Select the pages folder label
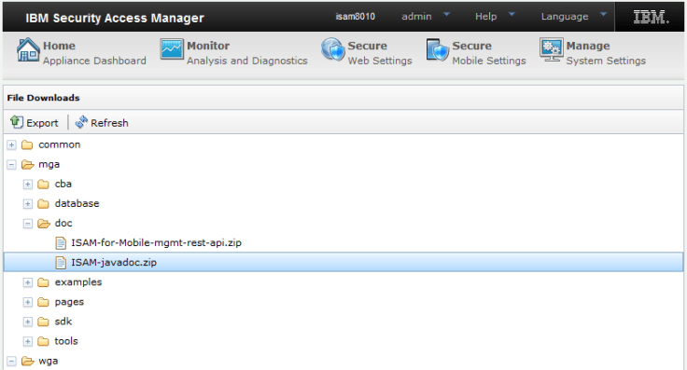 point(69,303)
